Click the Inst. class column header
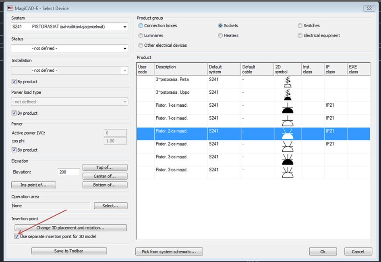 [313, 69]
